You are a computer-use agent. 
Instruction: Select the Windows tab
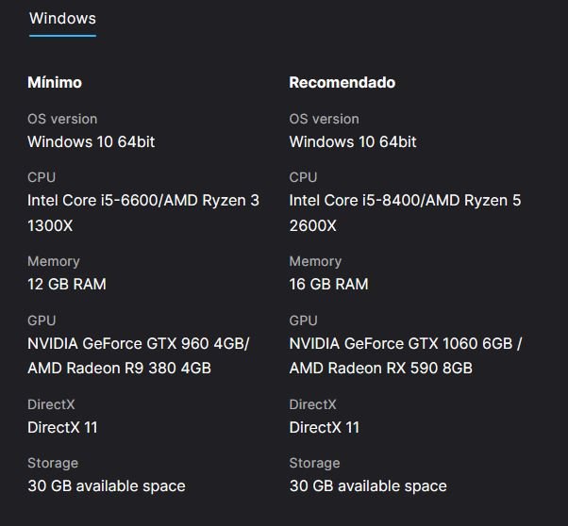click(62, 19)
